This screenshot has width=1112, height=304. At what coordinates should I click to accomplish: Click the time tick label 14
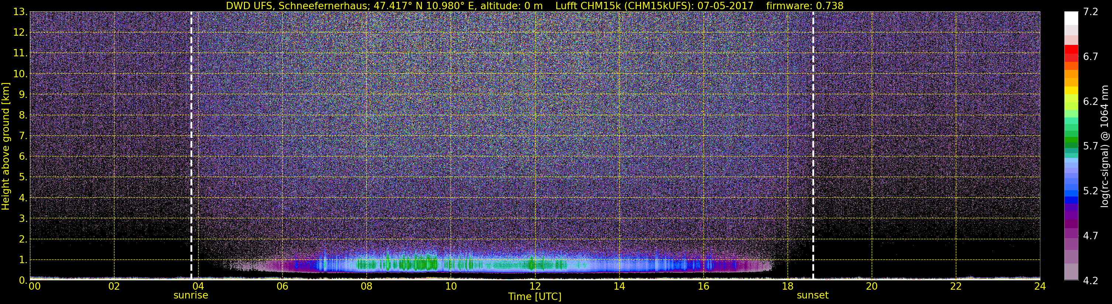point(619,286)
